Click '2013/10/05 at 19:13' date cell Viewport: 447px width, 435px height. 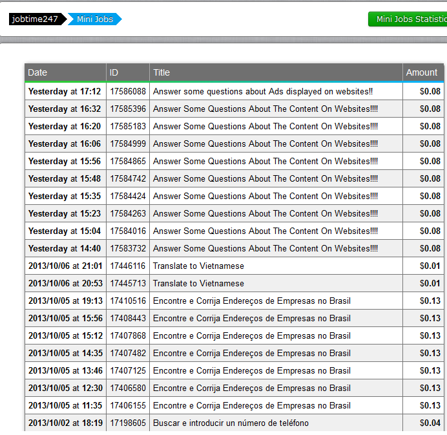65,301
